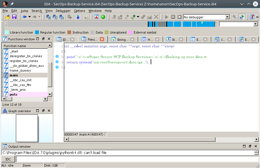Viewport: 260px width, 168px height.
Task: Click the IDC button in output window
Action: tap(8, 159)
